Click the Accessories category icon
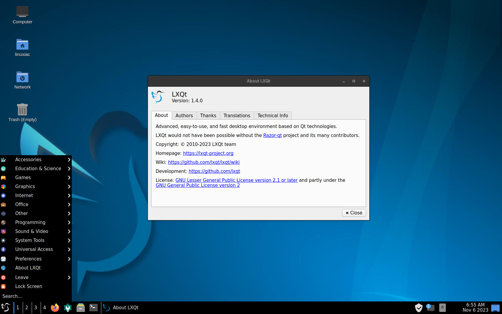This screenshot has width=502, height=314. point(4,160)
